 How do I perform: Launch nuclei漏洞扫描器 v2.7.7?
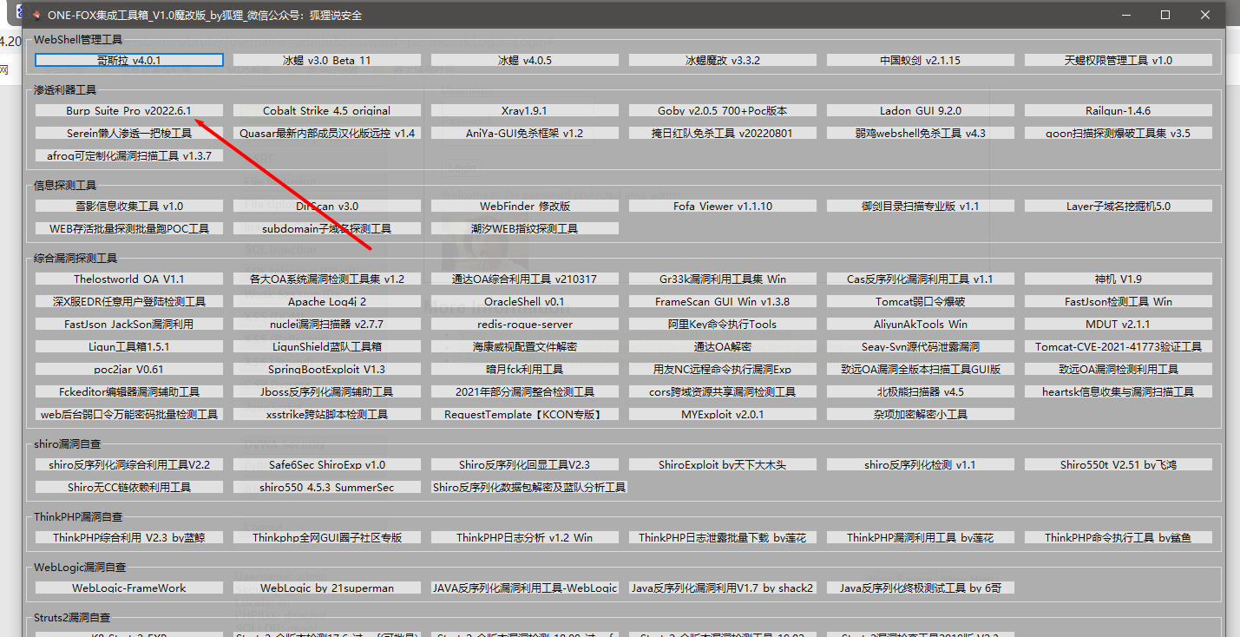(x=327, y=325)
